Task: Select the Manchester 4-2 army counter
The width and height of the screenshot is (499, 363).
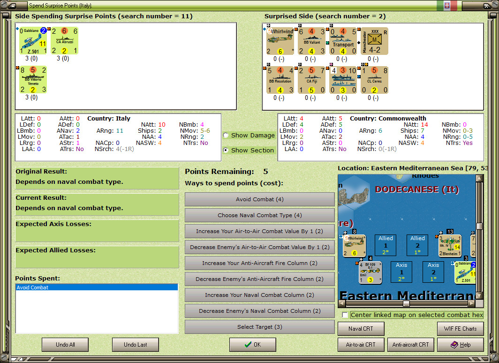Action: coord(375,41)
